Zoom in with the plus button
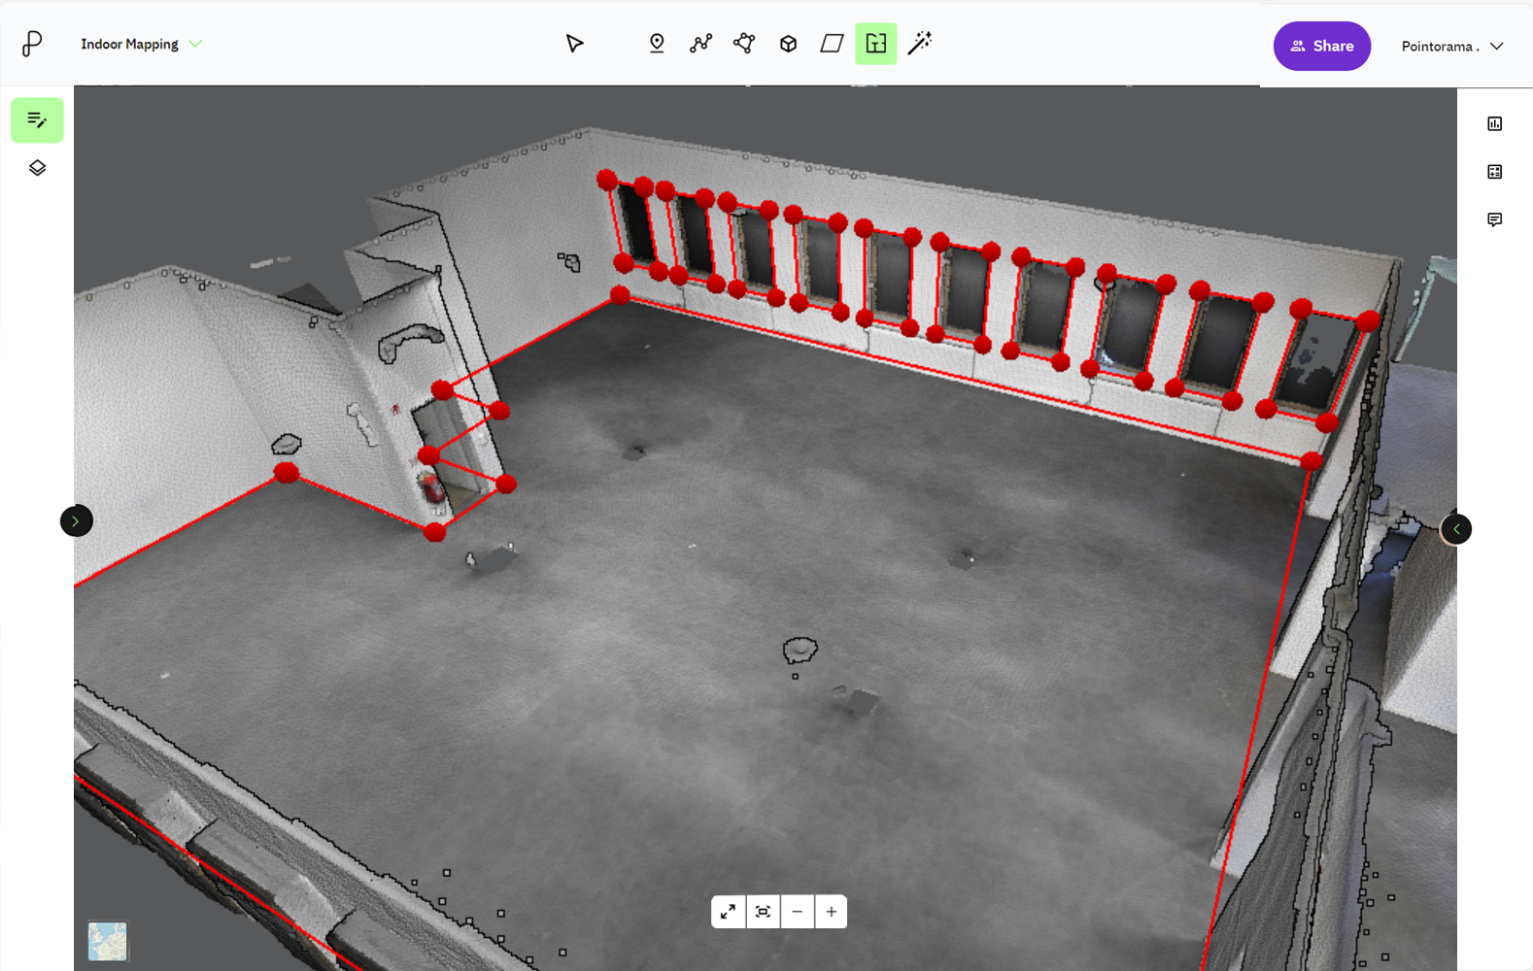The height and width of the screenshot is (971, 1533). click(832, 912)
